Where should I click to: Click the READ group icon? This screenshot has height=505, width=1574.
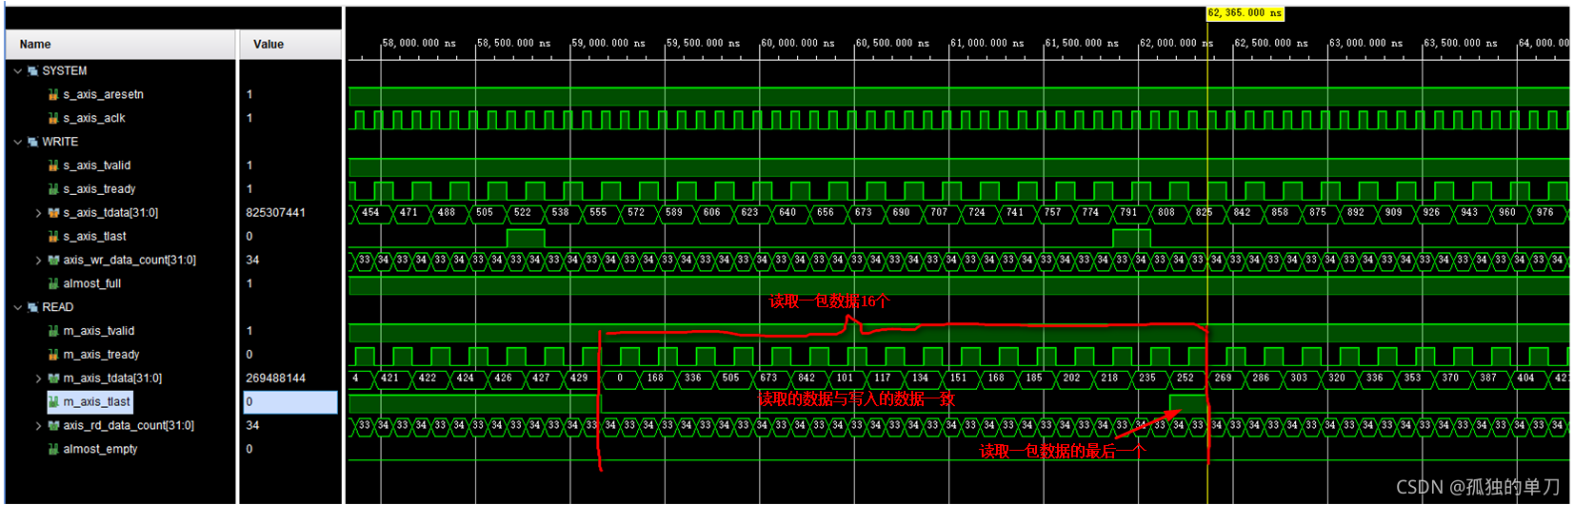[x=32, y=307]
